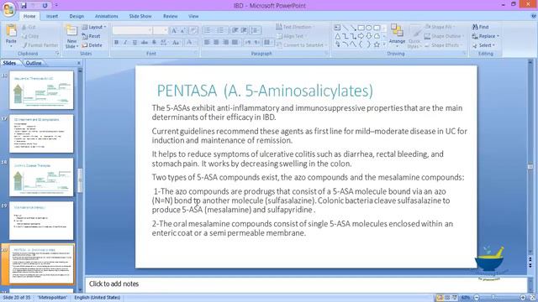Screen dimensions: 538x302
Task: Select the straight Line shape
Action: [x=345, y=28]
